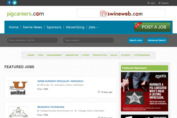
Task: Select the MARKETING category tab
Action: point(72,55)
